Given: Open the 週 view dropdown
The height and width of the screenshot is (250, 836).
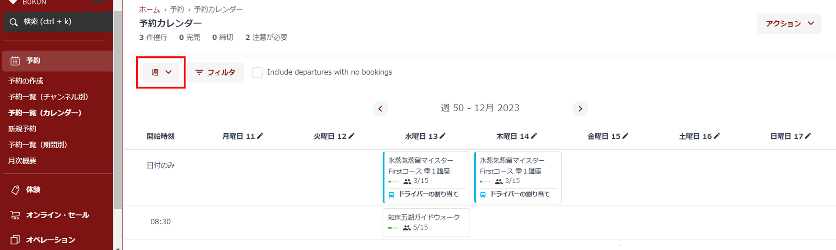Looking at the screenshot, I should click(161, 72).
